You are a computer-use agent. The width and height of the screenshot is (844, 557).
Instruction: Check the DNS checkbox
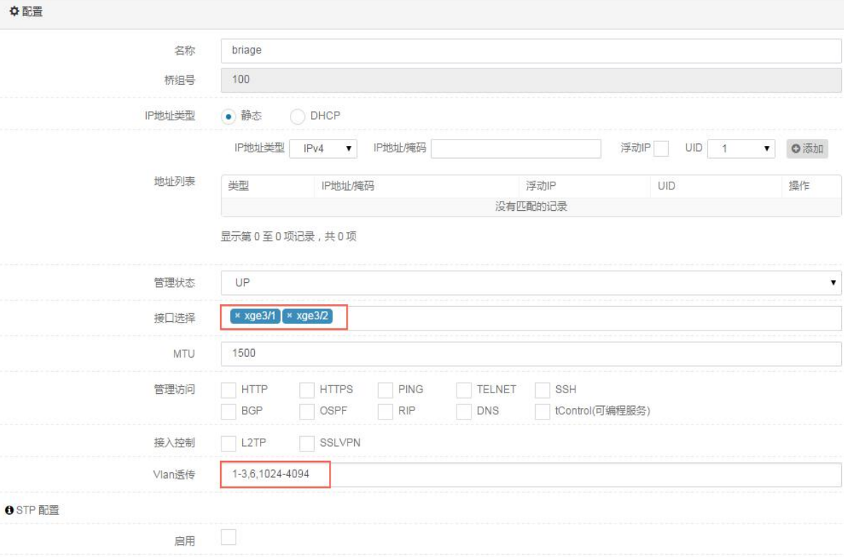tap(464, 411)
